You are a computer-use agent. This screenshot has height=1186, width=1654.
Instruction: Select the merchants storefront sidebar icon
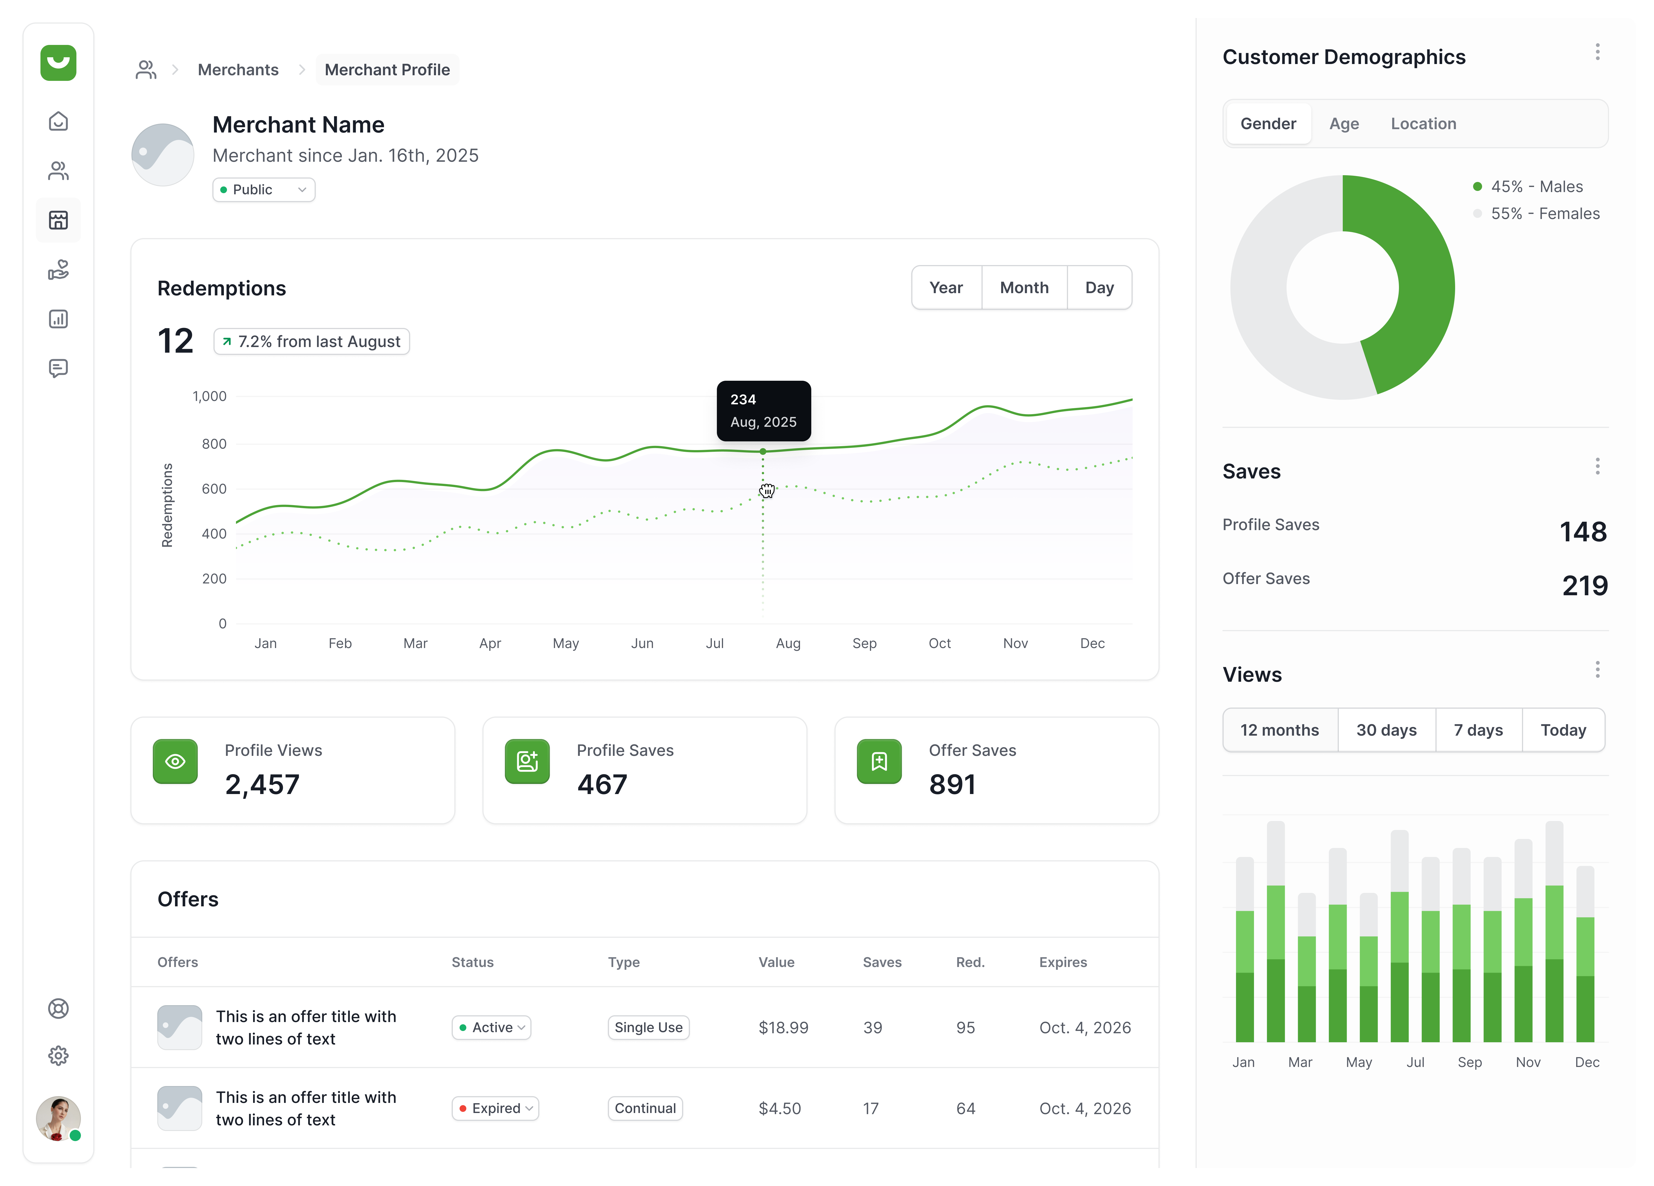click(58, 220)
